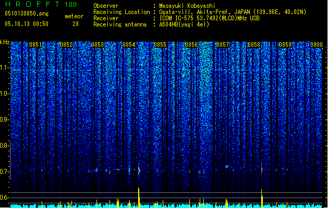The height and width of the screenshot is (208, 328).
Task: Click the Receiver label
Action: [106, 18]
